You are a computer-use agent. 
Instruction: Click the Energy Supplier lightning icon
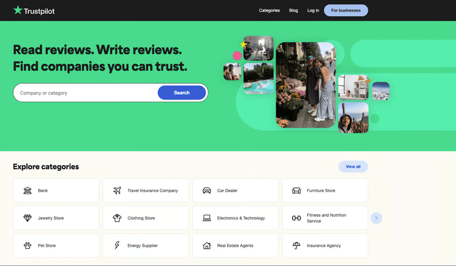(117, 245)
